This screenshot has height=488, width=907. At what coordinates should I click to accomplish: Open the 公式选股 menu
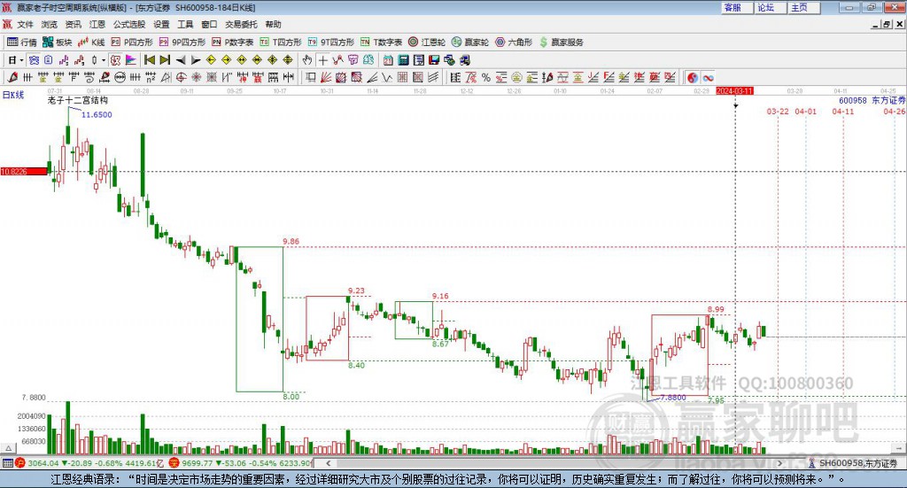click(x=129, y=24)
